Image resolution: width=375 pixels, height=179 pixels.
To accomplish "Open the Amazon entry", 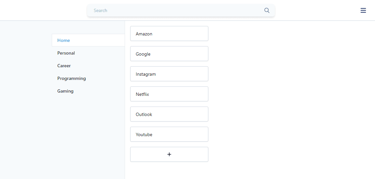I will [x=169, y=34].
